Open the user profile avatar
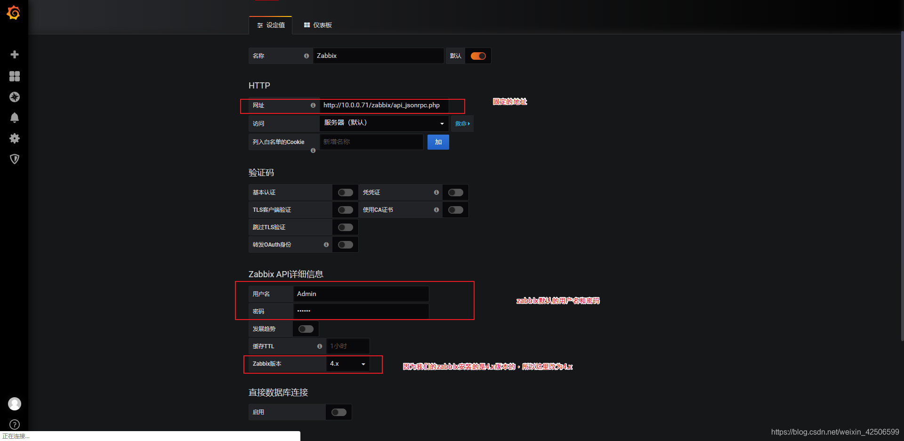Image resolution: width=904 pixels, height=441 pixels. [x=15, y=404]
